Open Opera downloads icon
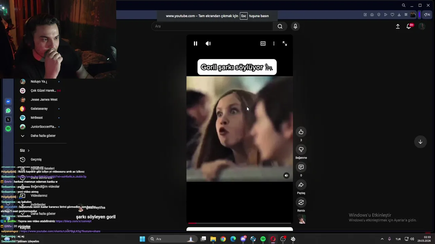This screenshot has width=435, height=244. [399, 15]
